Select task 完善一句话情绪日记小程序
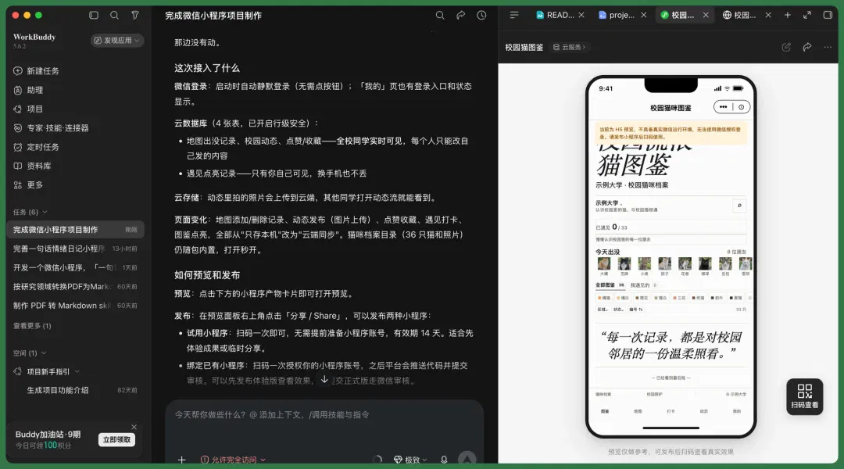This screenshot has width=844, height=469. click(75, 249)
